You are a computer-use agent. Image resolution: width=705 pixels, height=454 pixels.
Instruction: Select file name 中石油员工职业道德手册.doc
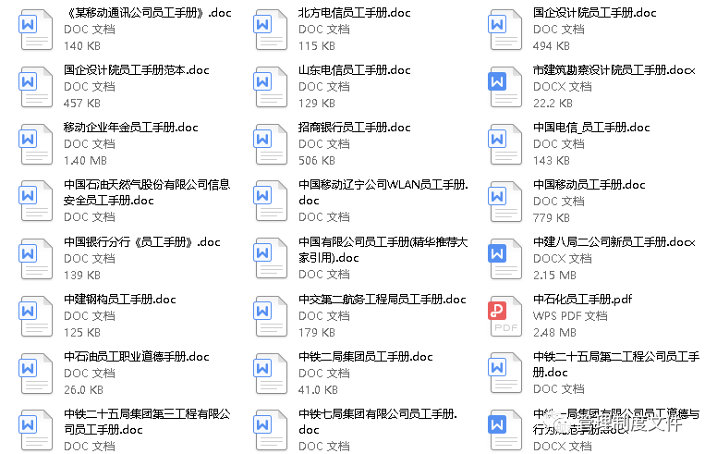point(136,356)
